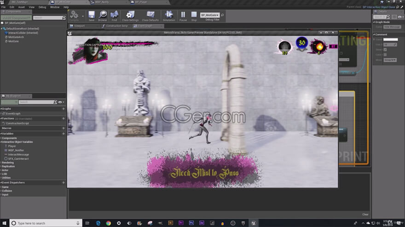Screen dimensions: 405x227
Task: Open Class Settings
Action: 130,16
